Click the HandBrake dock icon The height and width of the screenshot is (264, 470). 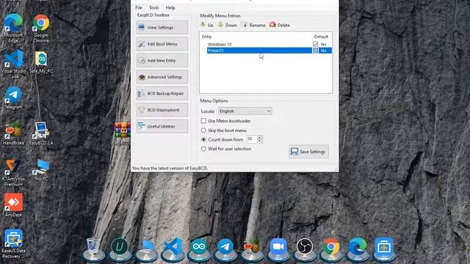252,246
